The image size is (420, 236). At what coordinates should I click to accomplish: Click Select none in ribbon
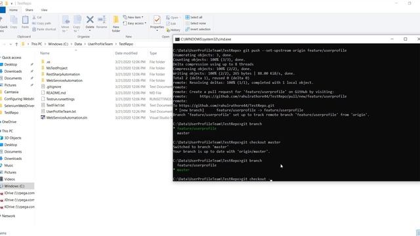pyautogui.click(x=196, y=24)
